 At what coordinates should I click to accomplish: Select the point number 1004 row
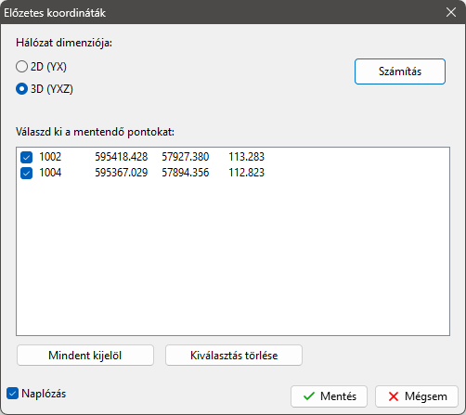(50, 173)
